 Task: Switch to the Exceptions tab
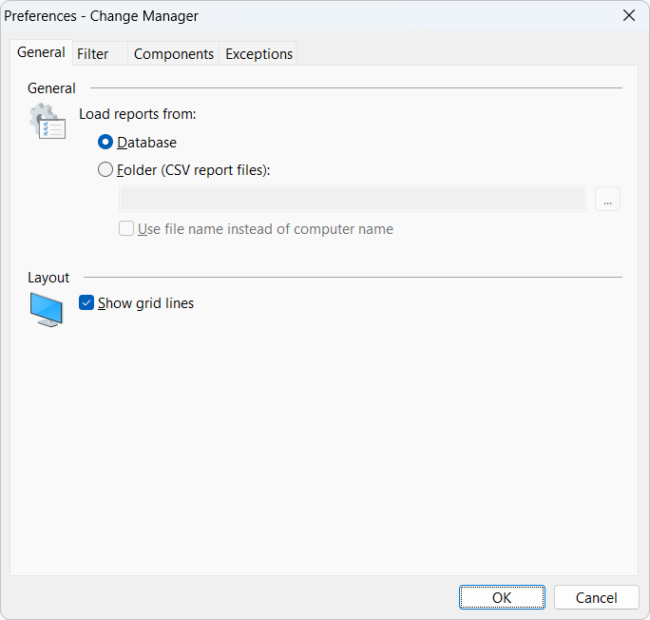click(x=258, y=54)
